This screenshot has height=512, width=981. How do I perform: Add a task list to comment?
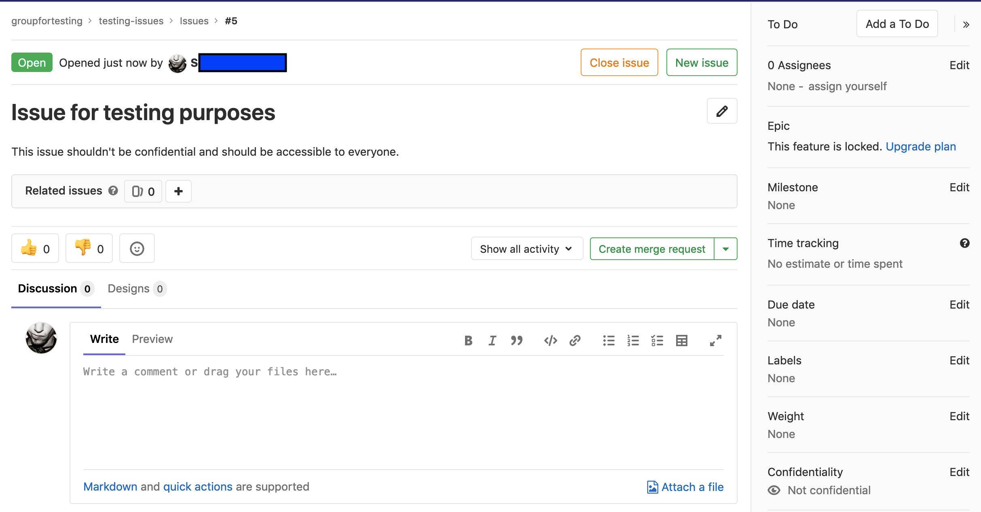657,341
